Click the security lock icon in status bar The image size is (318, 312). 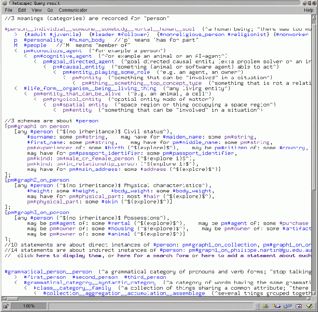point(6,306)
